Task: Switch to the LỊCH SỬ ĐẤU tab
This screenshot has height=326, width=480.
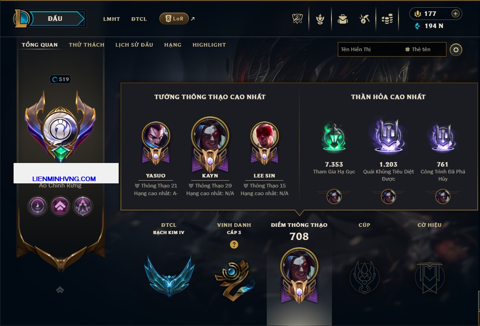Action: click(134, 45)
